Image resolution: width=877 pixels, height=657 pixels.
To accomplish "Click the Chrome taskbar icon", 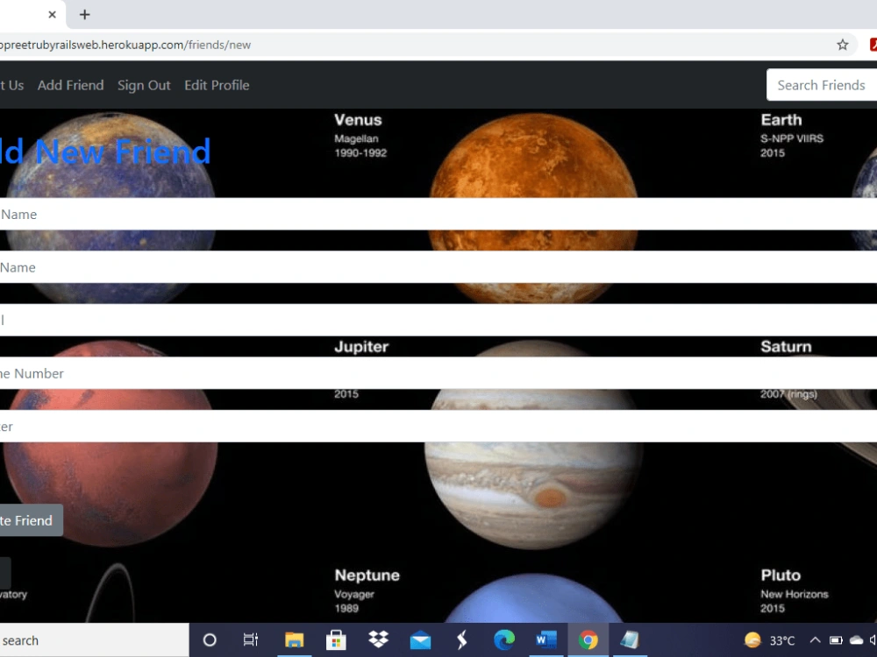I will [x=588, y=639].
